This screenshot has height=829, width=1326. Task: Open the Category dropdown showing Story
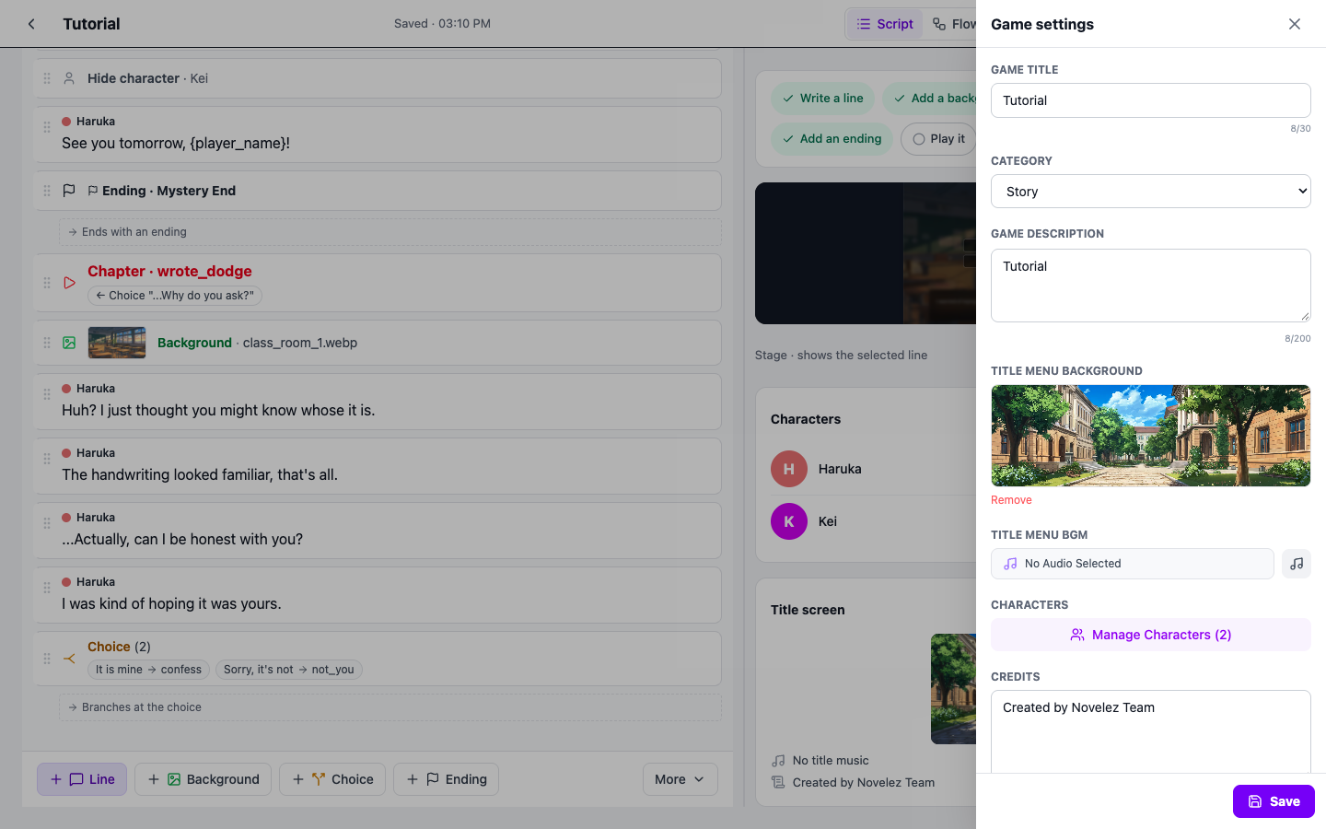click(x=1151, y=192)
